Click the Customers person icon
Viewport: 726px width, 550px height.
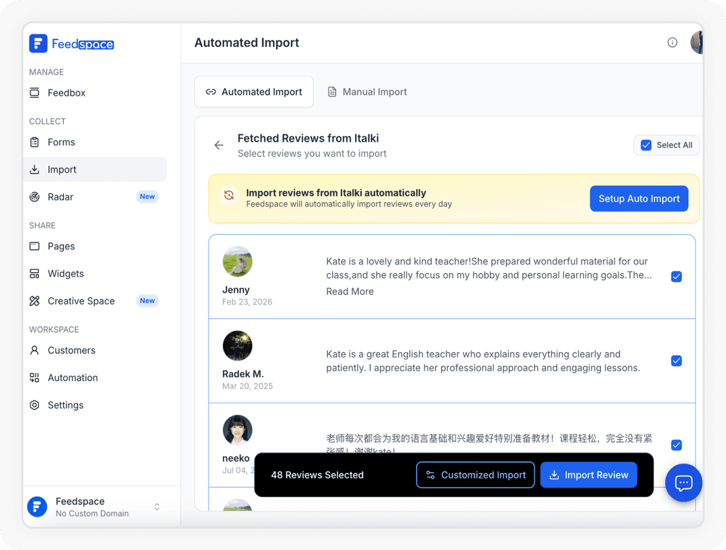tap(34, 350)
